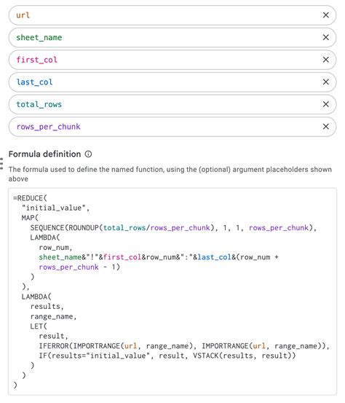Click the LET( line in formula
Image resolution: width=345 pixels, height=403 pixels.
point(39,326)
